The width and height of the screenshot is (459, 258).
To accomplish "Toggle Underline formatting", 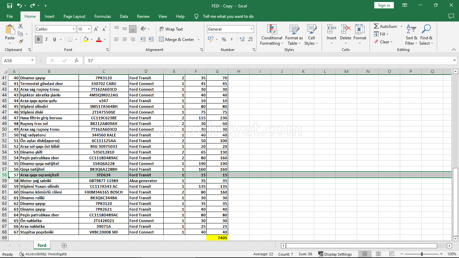I will 54,39.
